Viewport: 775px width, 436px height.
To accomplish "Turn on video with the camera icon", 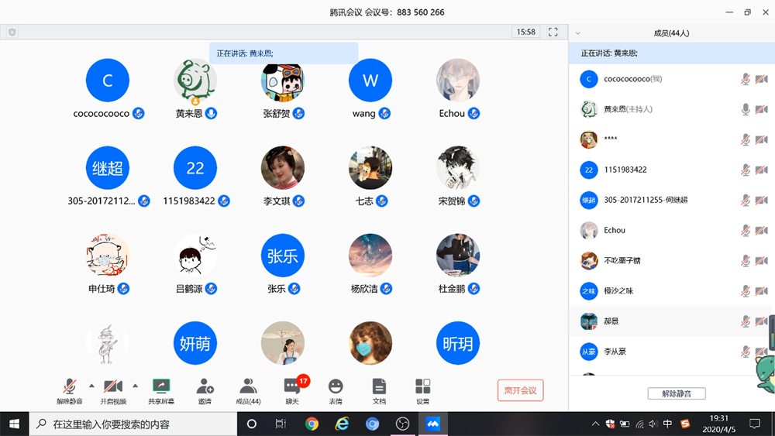I will pos(113,391).
